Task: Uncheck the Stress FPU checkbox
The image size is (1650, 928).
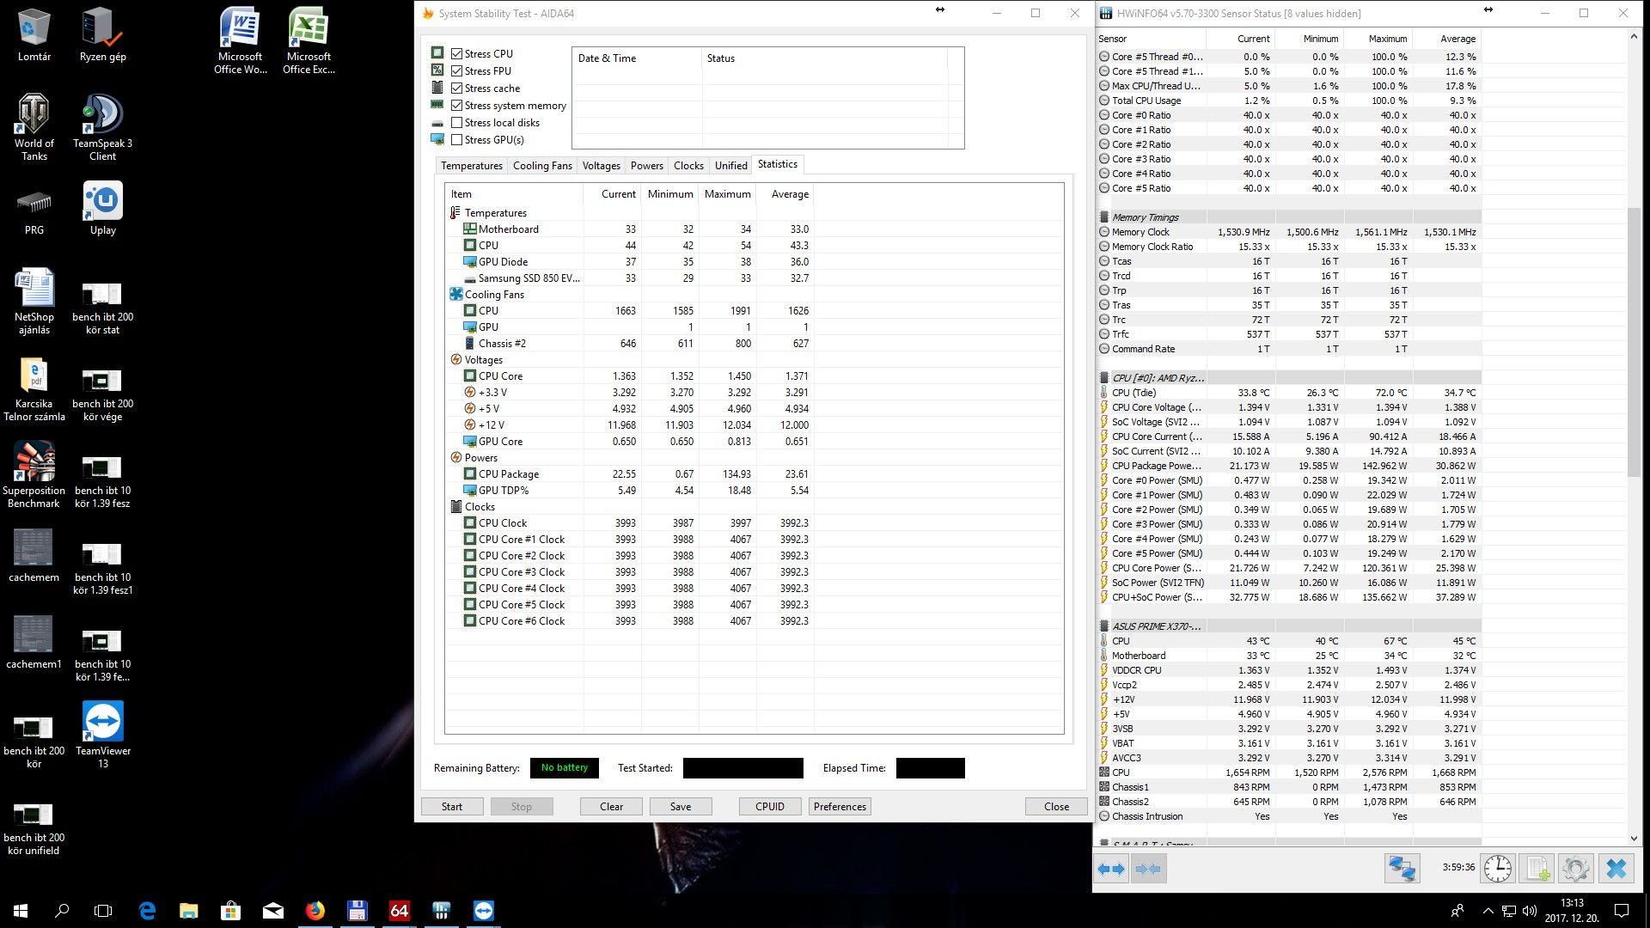Action: (457, 70)
